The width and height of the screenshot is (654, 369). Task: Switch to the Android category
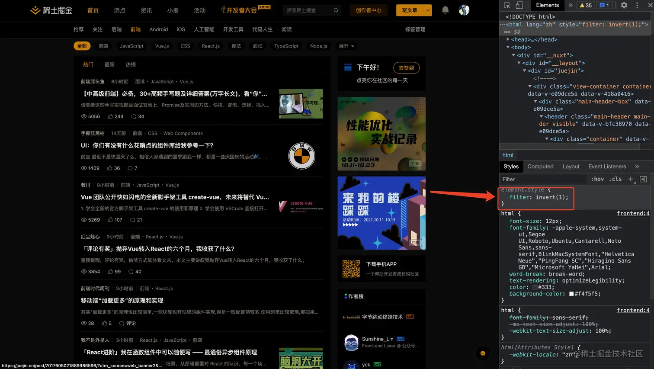click(158, 29)
